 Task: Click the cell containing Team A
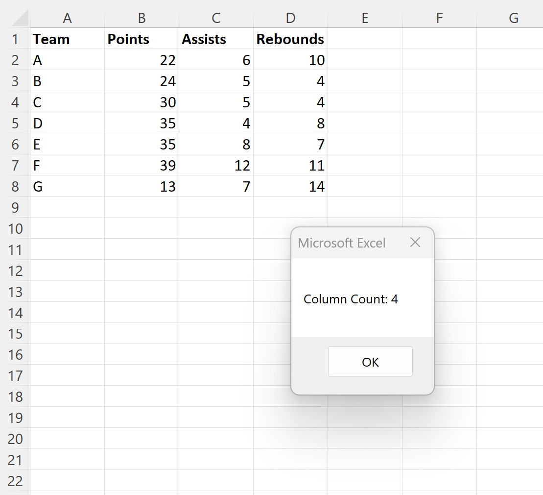click(x=67, y=60)
